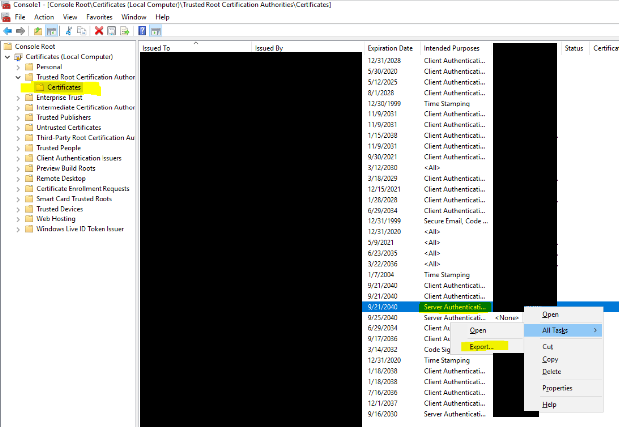Click the blue Help question mark icon

pos(142,31)
